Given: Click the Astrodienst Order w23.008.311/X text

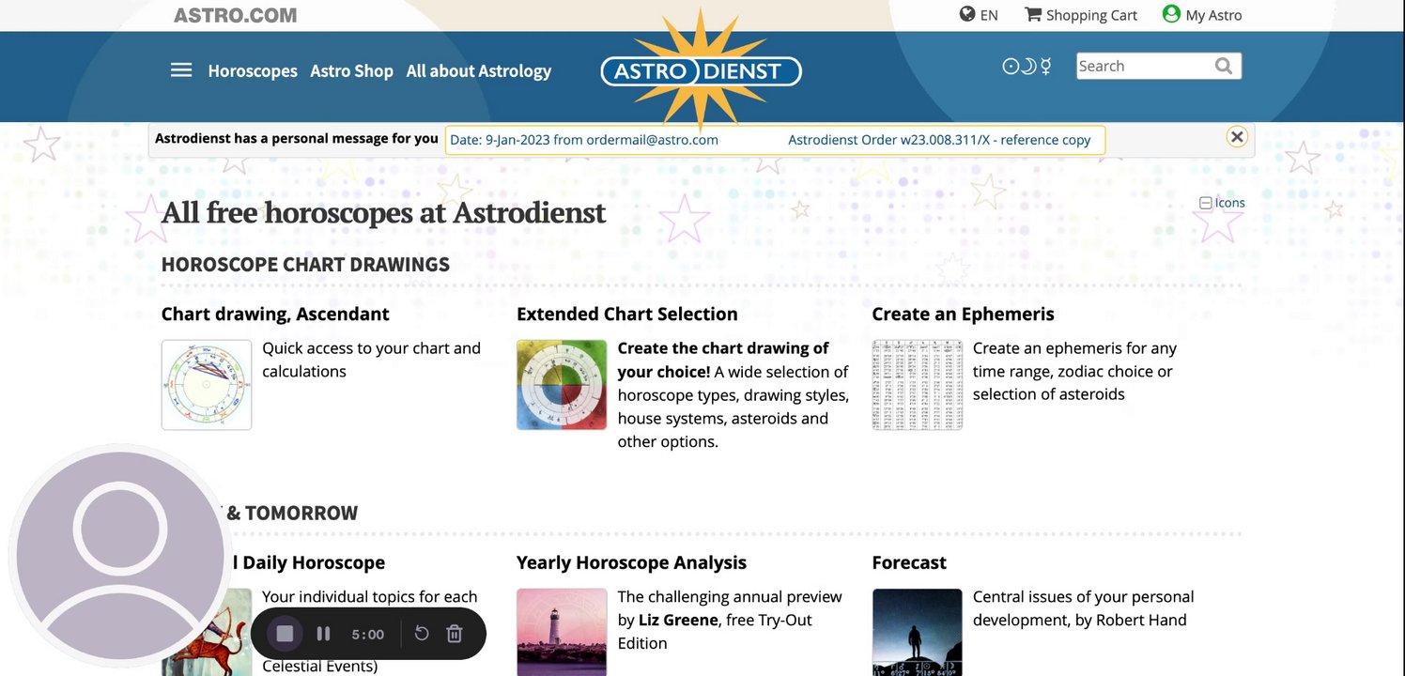Looking at the screenshot, I should 939,140.
